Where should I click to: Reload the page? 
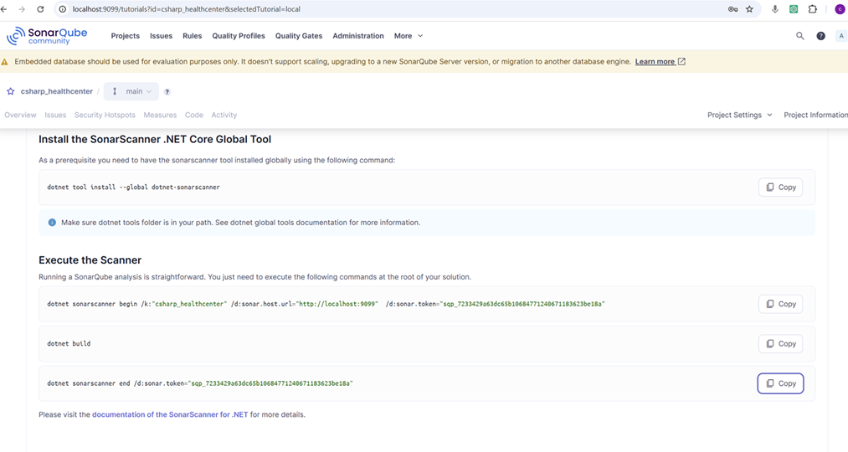point(40,9)
